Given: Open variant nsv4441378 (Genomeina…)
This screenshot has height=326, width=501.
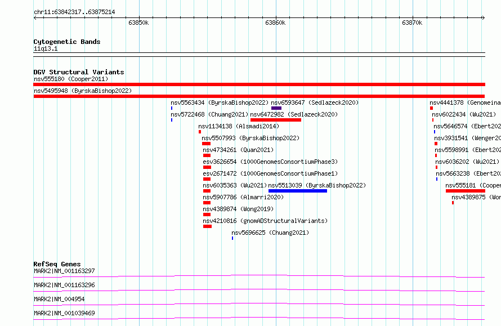Looking at the screenshot, I should click(465, 102).
